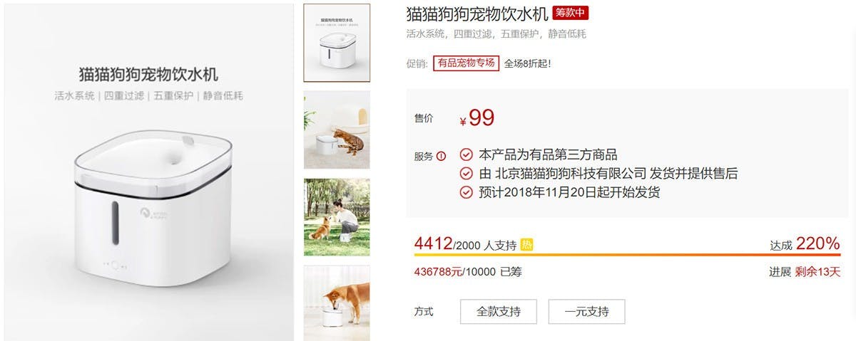This screenshot has height=341, width=856.
Task: Click the large main product image
Action: (148, 172)
